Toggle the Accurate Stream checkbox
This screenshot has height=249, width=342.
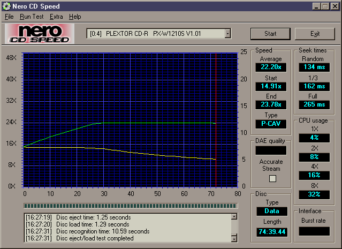[x=271, y=178]
